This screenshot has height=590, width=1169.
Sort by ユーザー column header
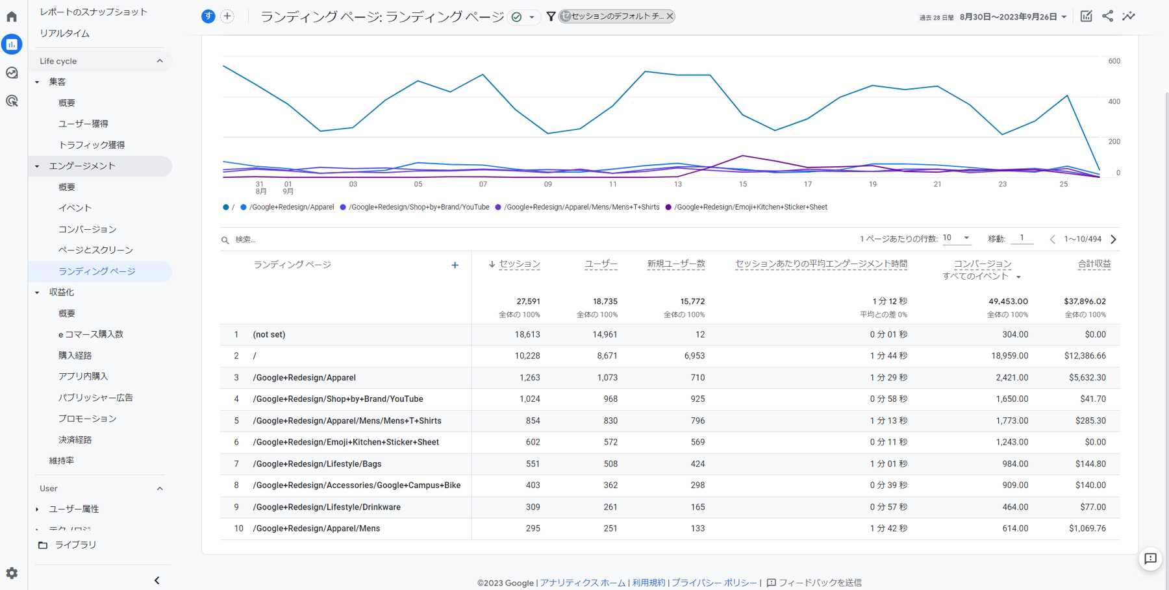pos(601,264)
